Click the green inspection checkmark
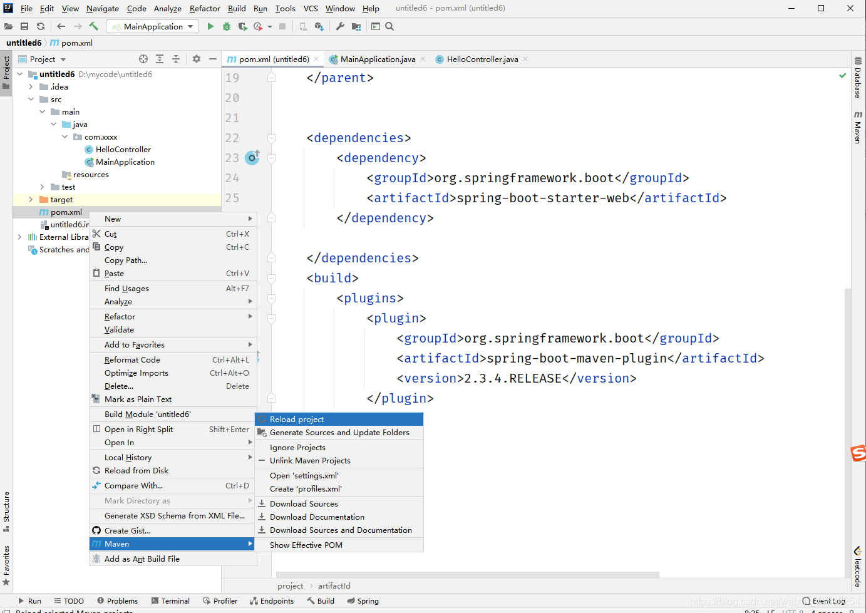This screenshot has height=613, width=866. (843, 75)
